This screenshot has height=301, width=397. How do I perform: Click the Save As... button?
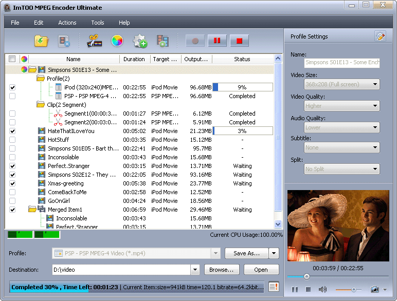tap(246, 253)
